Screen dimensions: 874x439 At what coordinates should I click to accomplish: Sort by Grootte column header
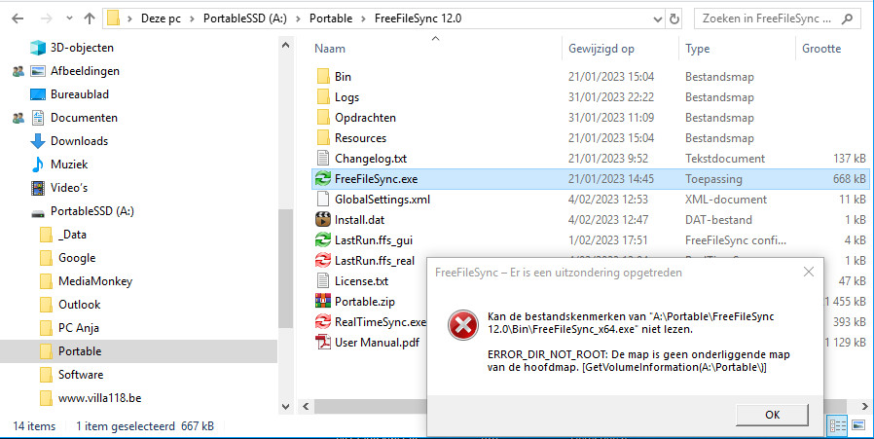click(x=821, y=49)
